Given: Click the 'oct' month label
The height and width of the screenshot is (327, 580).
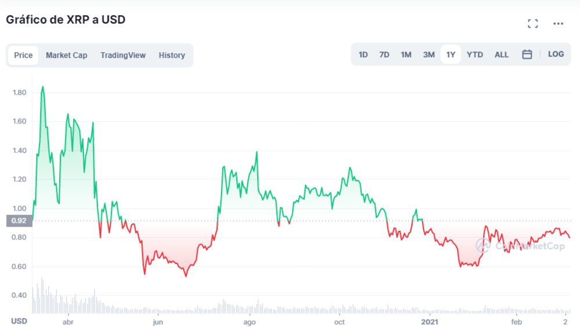Looking at the screenshot, I should click(339, 322).
